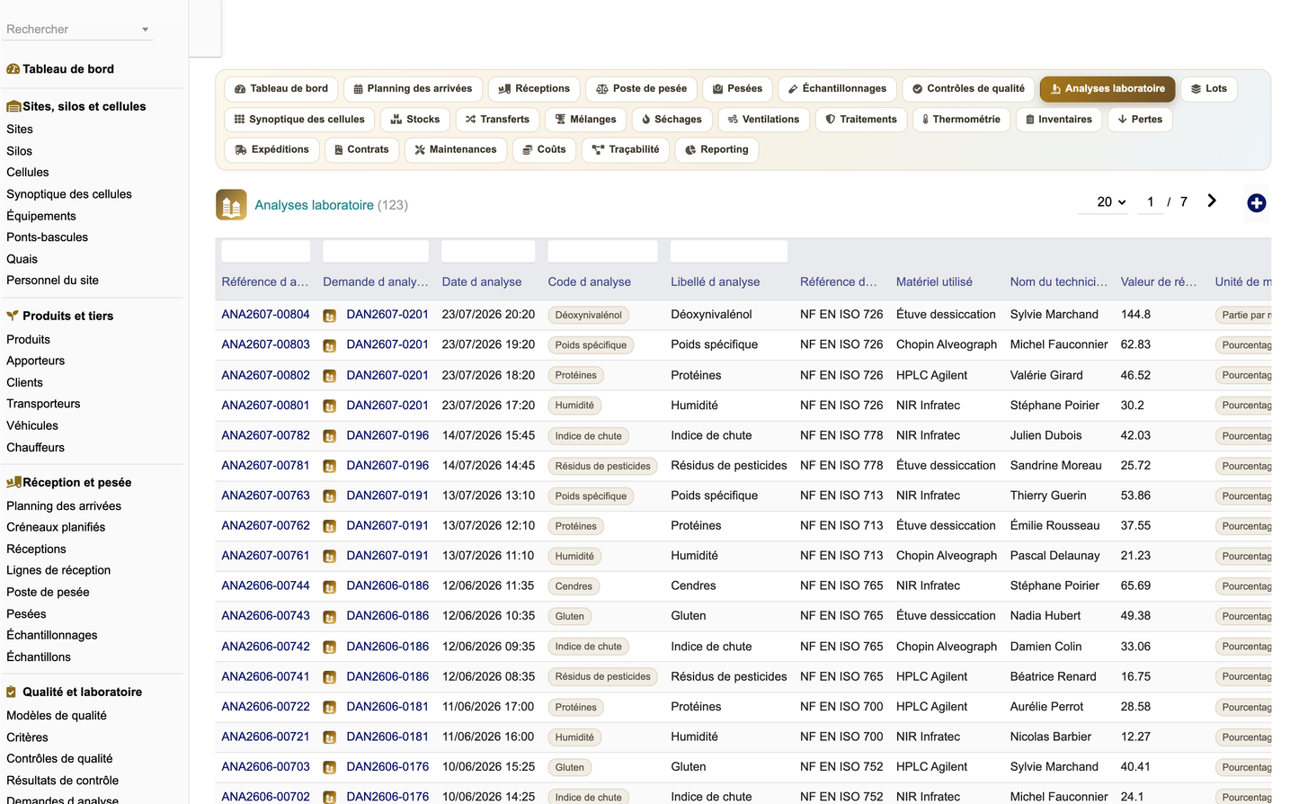Click icon beside DAN2606-0176 in ANA2606-00703 row
The image size is (1299, 804).
point(330,768)
